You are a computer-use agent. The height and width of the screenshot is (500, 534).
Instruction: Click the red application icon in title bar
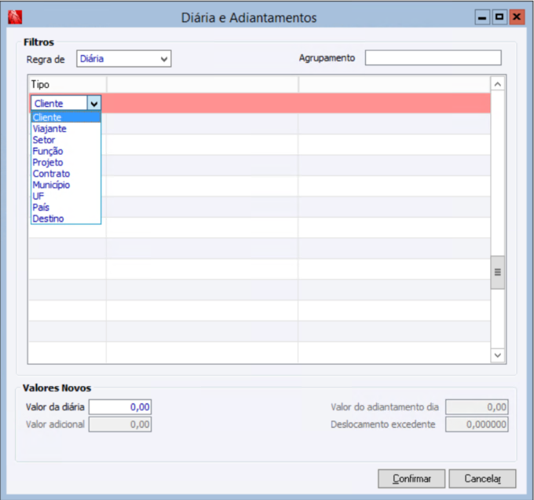coord(15,17)
